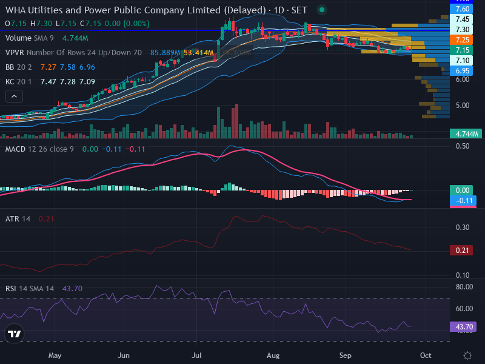
Task: Click the Sep label on the time axis
Action: pyautogui.click(x=345, y=356)
